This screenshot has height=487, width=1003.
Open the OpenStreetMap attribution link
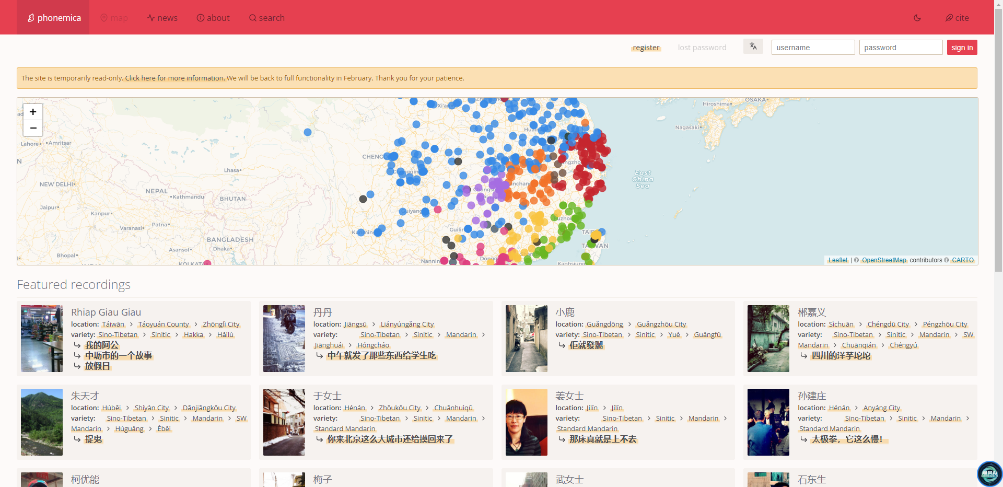click(x=884, y=260)
